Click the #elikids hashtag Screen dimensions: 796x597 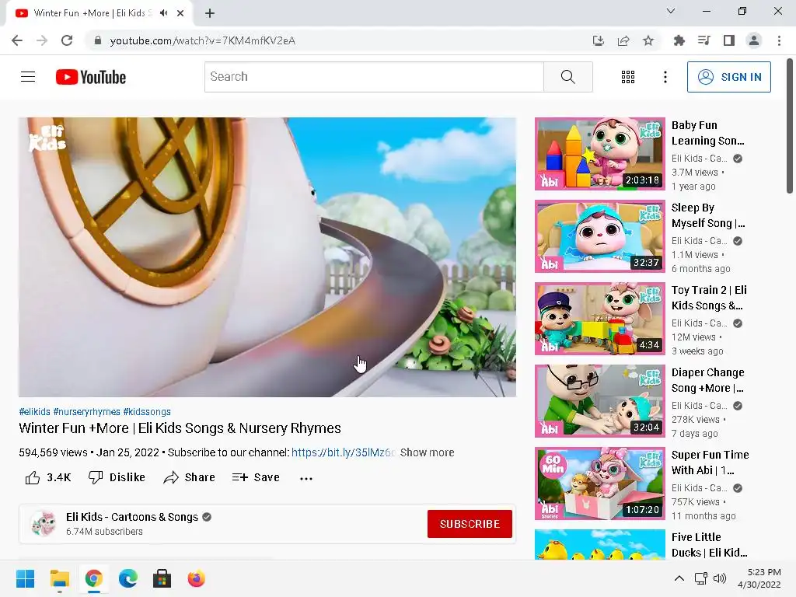[x=34, y=412]
